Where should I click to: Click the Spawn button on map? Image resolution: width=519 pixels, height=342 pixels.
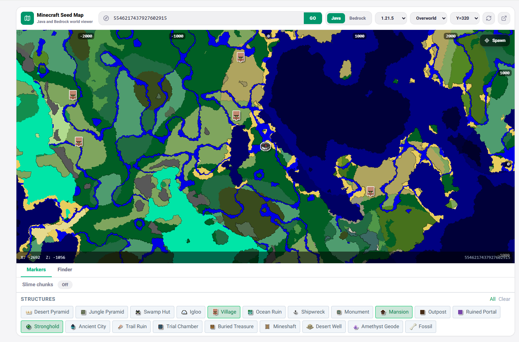click(x=495, y=40)
